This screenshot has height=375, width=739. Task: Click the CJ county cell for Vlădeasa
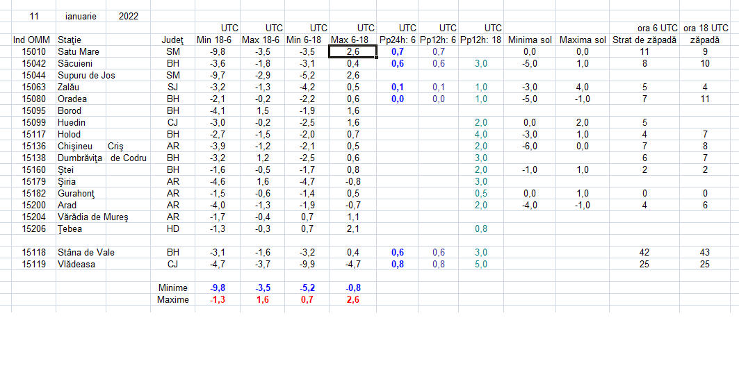[x=172, y=265]
